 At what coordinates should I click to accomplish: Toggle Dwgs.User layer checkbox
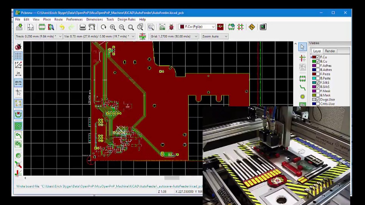coord(318,100)
